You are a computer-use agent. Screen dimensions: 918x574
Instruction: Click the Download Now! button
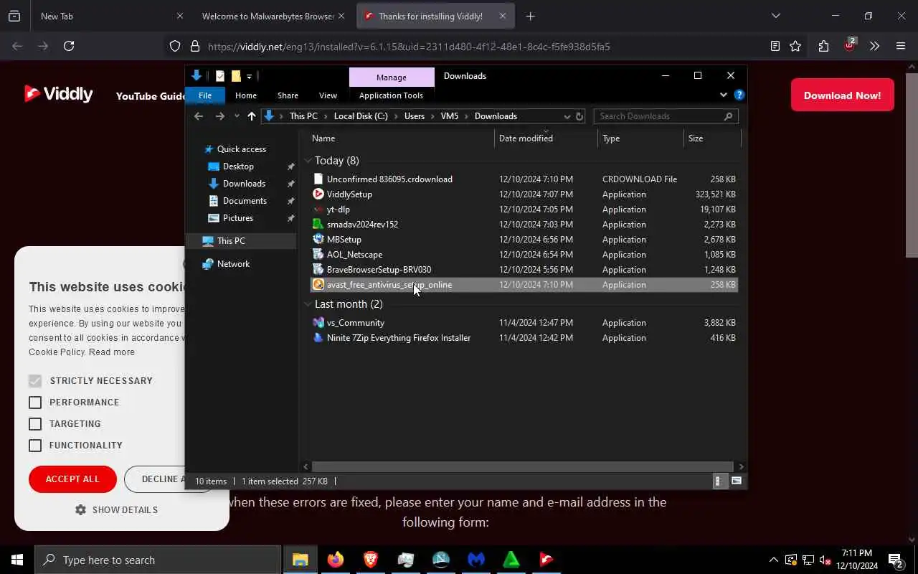pos(842,95)
